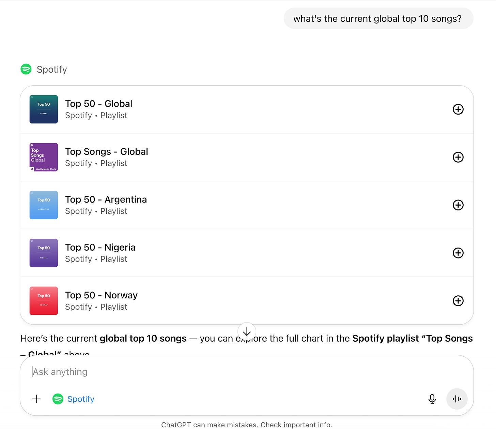The width and height of the screenshot is (496, 429).
Task: Click 'Spotify • Playlist' under Top Songs - Global
Action: pos(96,163)
